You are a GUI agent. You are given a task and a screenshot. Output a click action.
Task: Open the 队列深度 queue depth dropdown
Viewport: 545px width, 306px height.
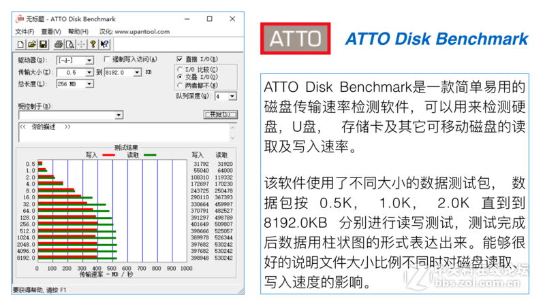pyautogui.click(x=232, y=96)
